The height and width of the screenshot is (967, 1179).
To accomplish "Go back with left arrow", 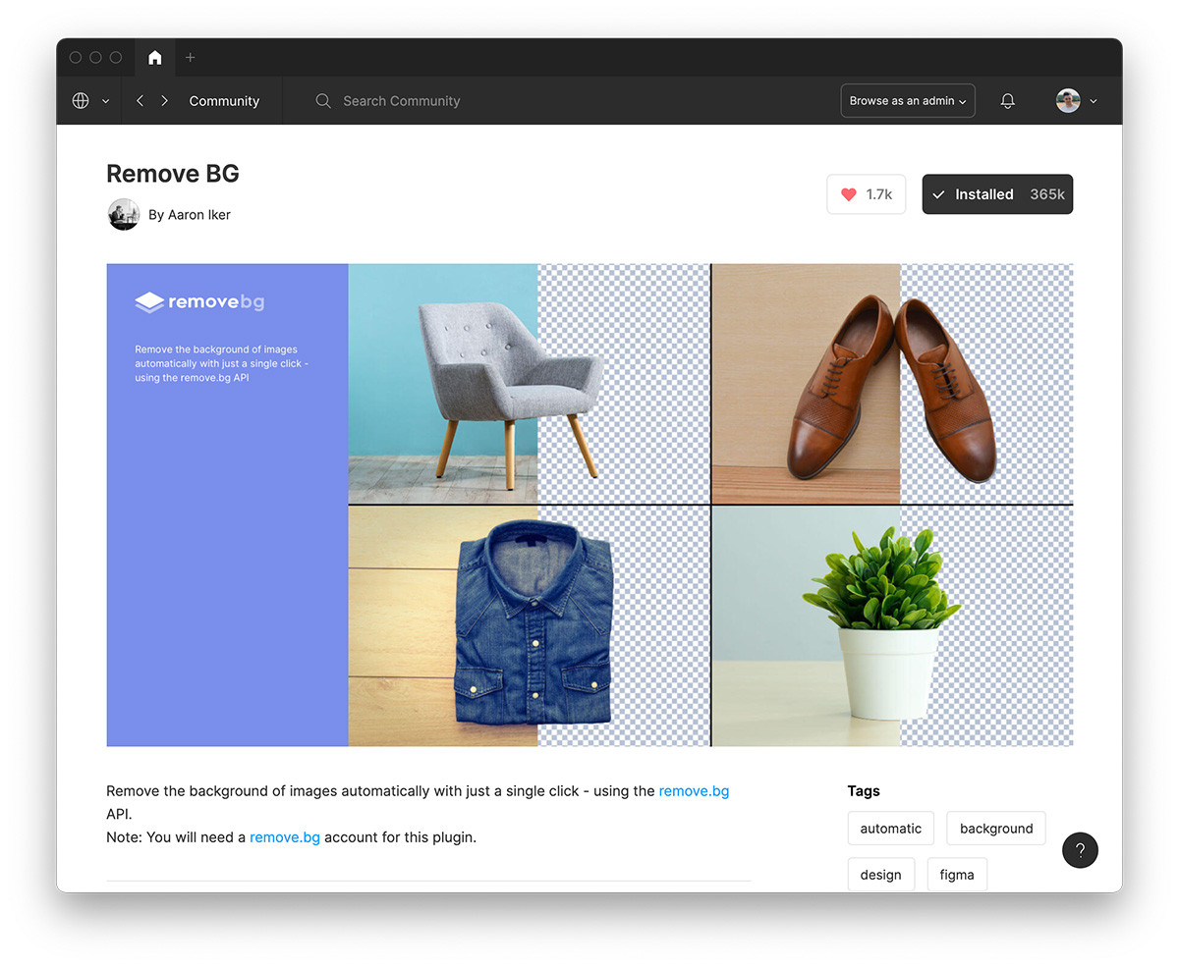I will pyautogui.click(x=140, y=101).
